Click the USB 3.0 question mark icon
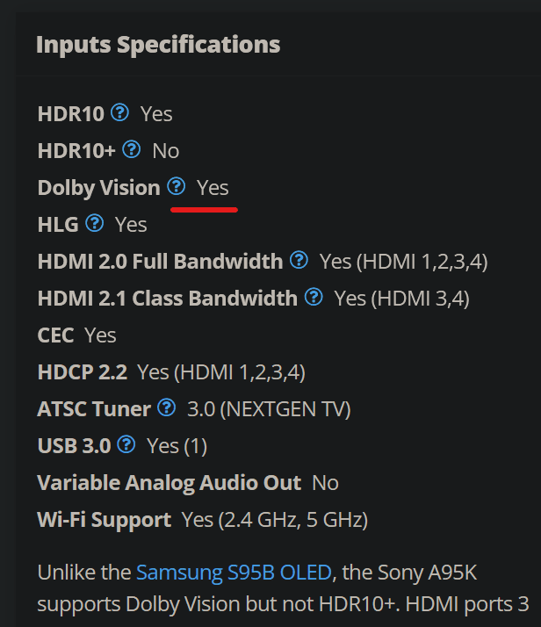 pos(126,444)
